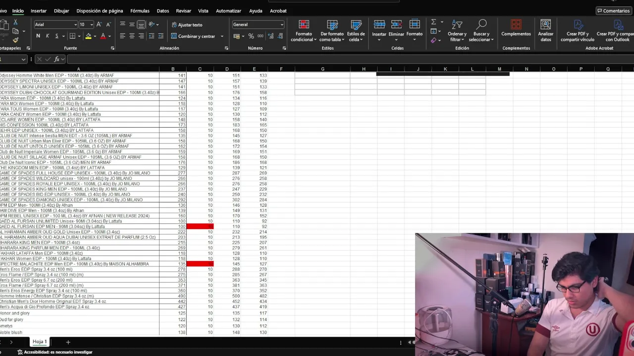Click the Format Painter brush icon
The width and height of the screenshot is (634, 356).
click(15, 40)
